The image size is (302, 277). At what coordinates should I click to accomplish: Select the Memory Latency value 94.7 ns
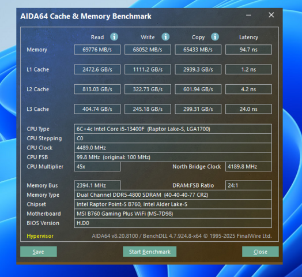pyautogui.click(x=248, y=50)
